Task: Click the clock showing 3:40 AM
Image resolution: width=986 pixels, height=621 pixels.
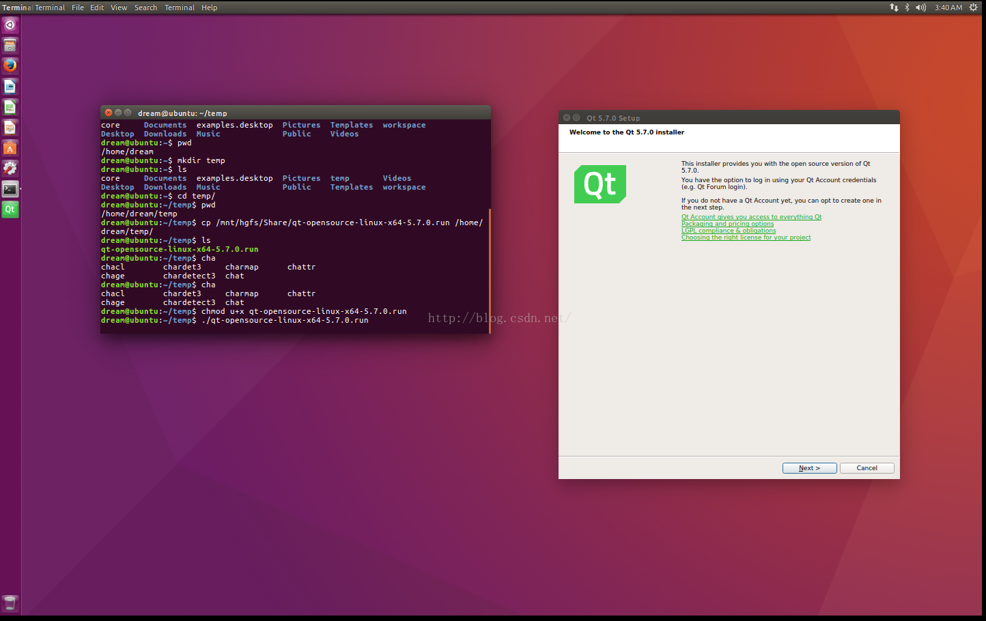Action: pyautogui.click(x=948, y=8)
